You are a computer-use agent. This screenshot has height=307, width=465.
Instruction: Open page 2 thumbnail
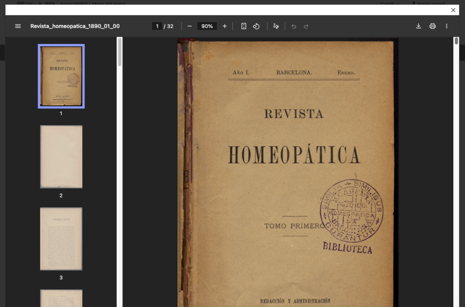(61, 157)
